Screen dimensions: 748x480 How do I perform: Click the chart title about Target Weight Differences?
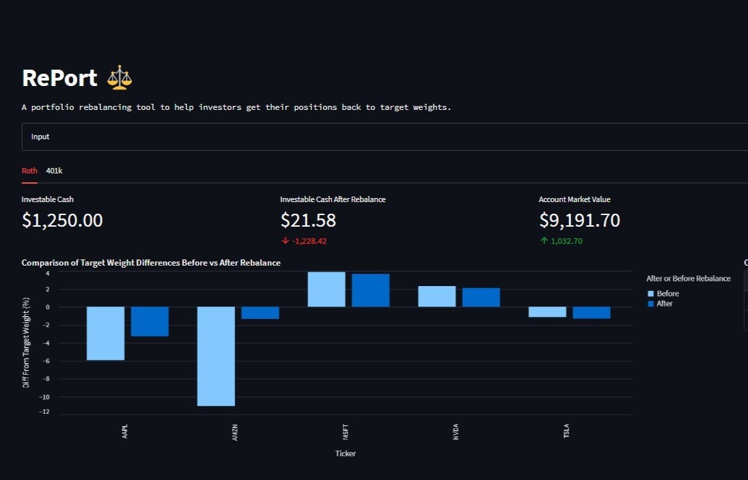click(151, 263)
